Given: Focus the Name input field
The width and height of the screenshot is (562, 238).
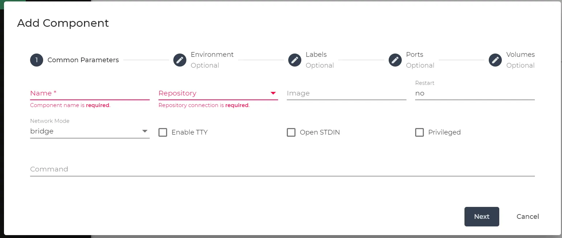Looking at the screenshot, I should 90,93.
